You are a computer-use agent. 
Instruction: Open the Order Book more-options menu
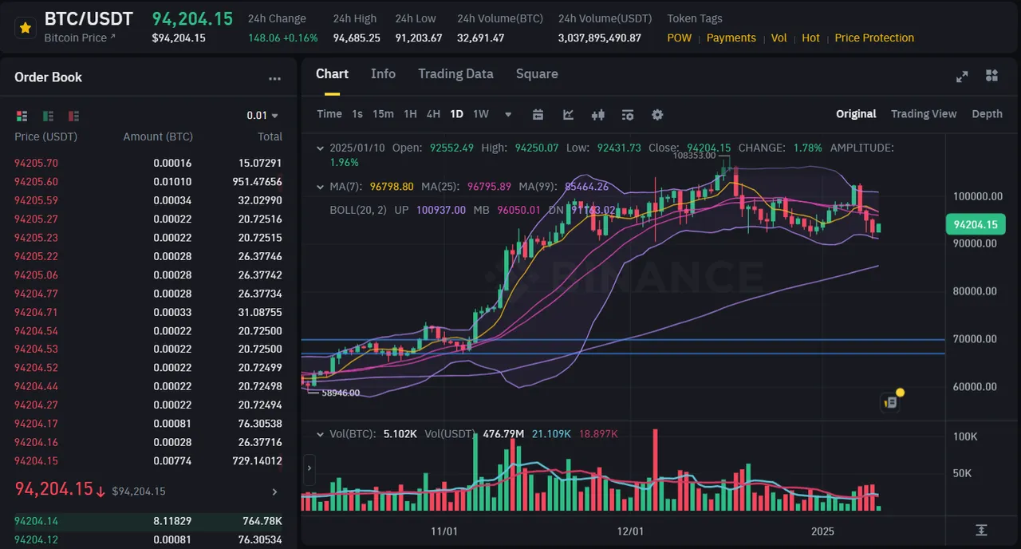point(274,78)
